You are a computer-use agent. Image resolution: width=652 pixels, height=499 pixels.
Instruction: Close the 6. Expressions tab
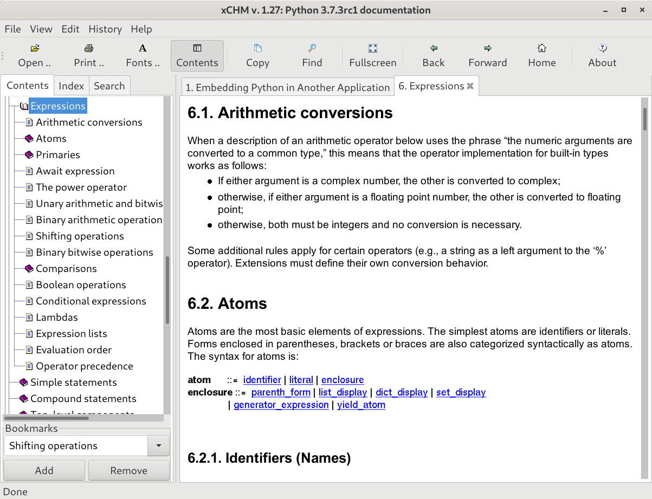tap(470, 86)
